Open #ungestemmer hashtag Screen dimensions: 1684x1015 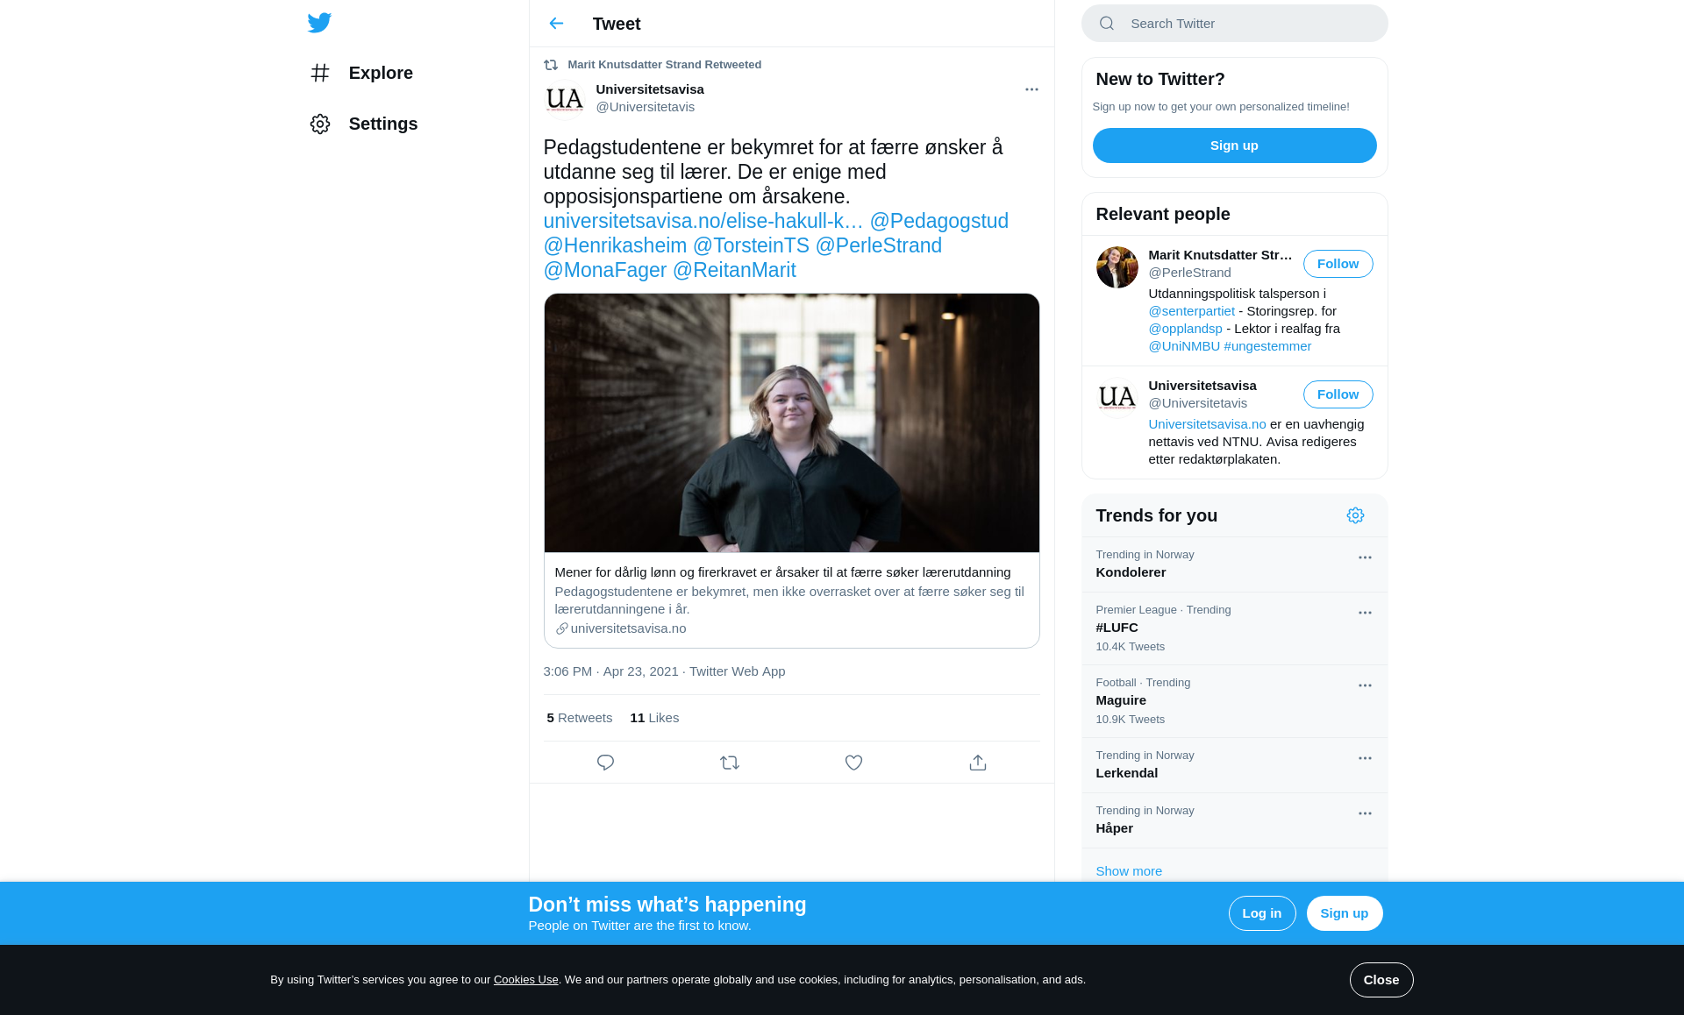click(1267, 346)
